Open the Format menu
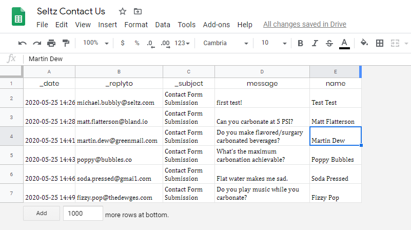The image size is (411, 230). [x=136, y=25]
